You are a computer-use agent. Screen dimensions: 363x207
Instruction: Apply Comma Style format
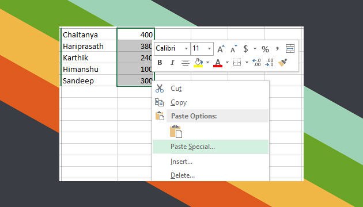tap(277, 48)
